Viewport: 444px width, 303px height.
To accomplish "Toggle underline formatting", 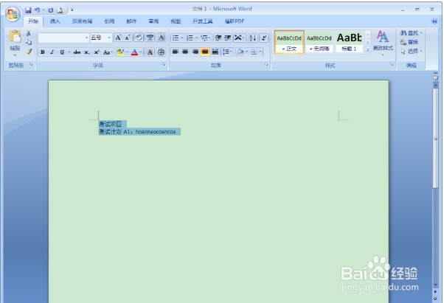I will (62, 52).
